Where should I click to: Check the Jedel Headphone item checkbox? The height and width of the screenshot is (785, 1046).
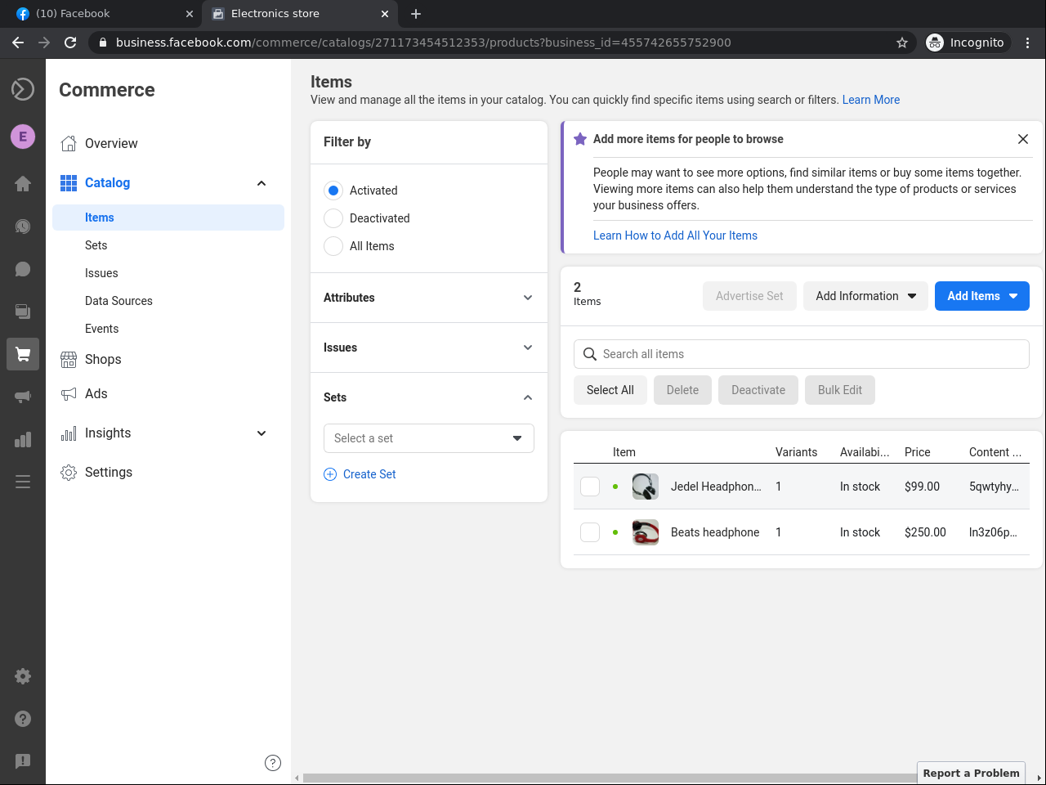(x=590, y=487)
